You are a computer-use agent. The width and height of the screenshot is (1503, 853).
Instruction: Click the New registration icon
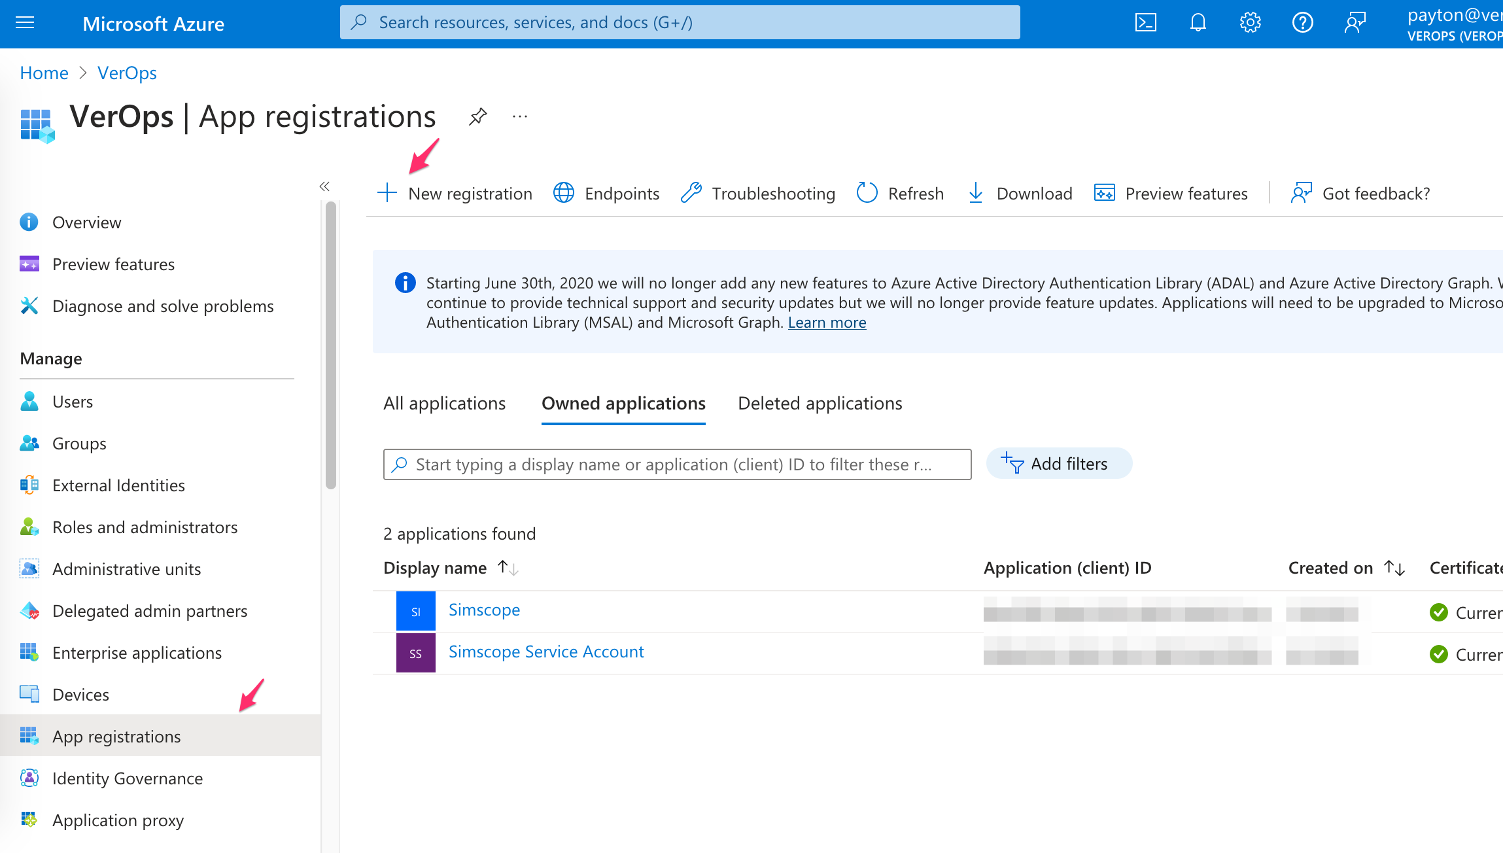point(455,193)
